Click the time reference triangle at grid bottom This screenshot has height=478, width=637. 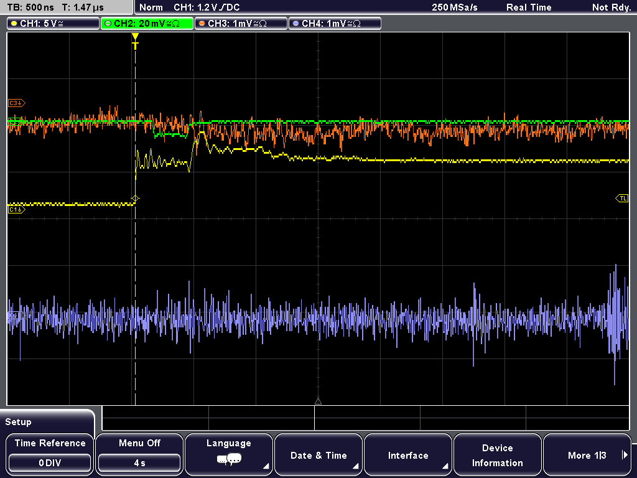(x=318, y=401)
